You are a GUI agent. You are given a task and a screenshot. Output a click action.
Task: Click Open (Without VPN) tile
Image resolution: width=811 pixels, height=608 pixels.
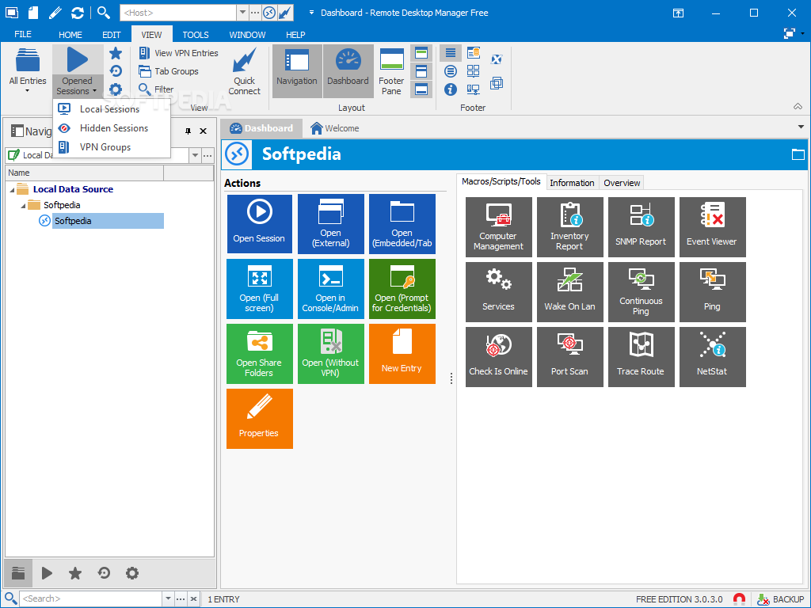[330, 354]
